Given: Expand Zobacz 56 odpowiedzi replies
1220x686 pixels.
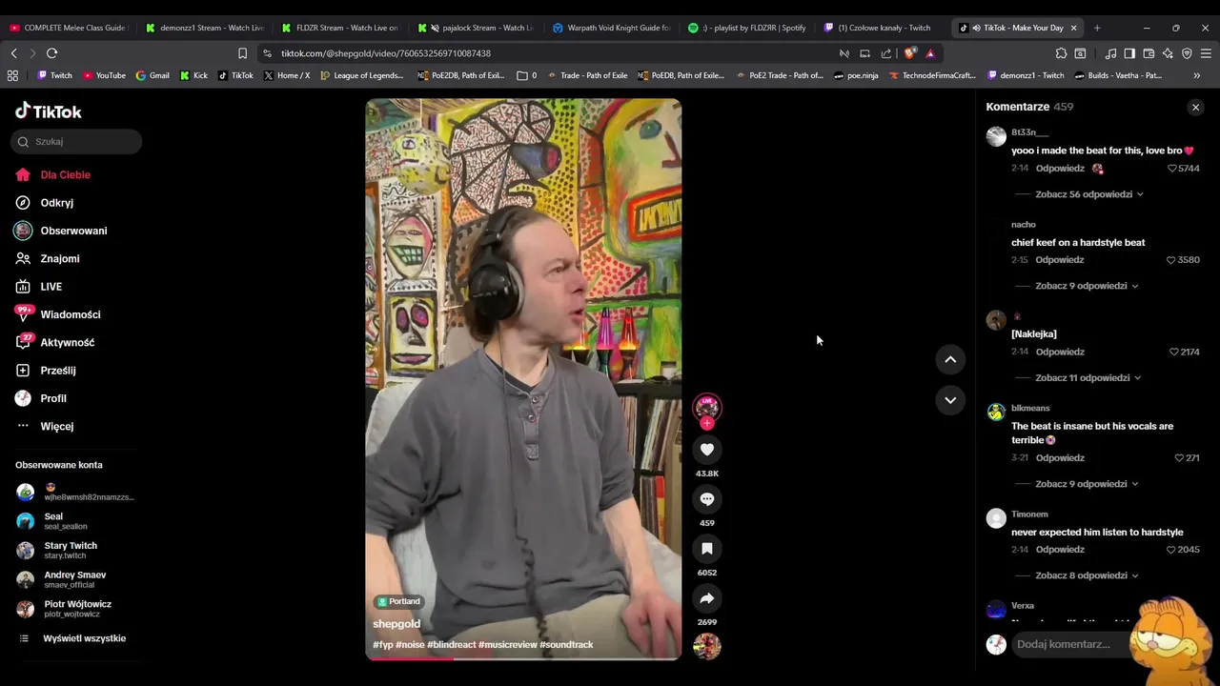Looking at the screenshot, I should point(1089,194).
